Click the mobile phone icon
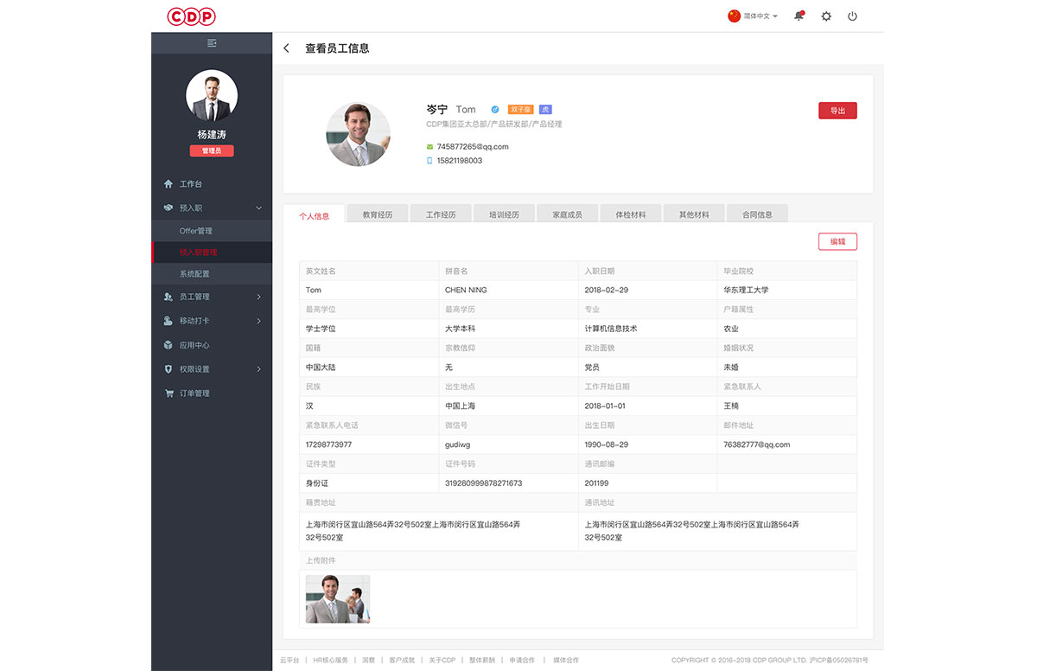 [429, 161]
